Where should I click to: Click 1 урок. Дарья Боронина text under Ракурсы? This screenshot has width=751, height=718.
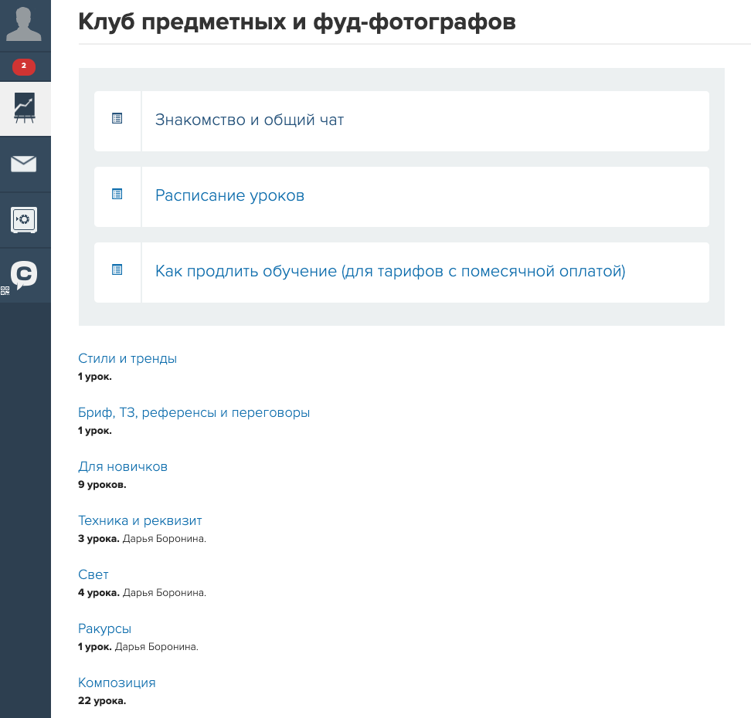(x=138, y=647)
